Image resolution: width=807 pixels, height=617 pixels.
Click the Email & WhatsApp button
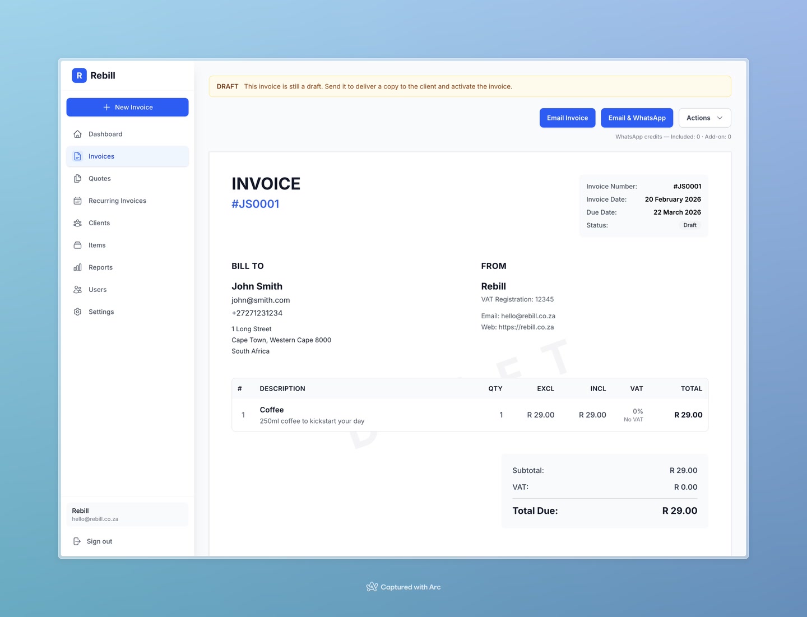pos(637,118)
